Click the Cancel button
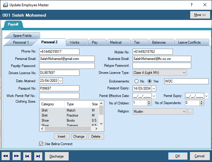 coord(199,156)
